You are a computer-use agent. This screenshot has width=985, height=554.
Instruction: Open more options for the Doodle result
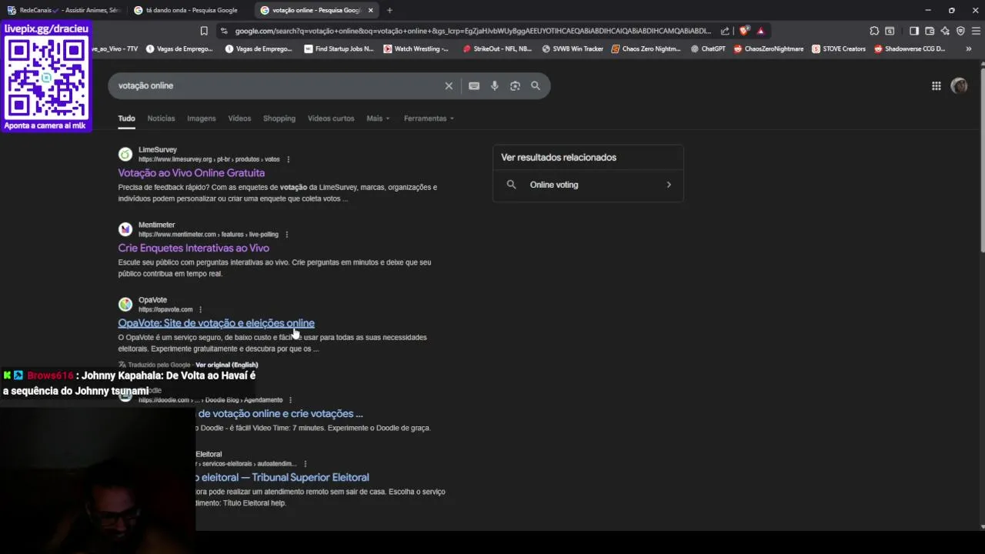[x=290, y=400]
